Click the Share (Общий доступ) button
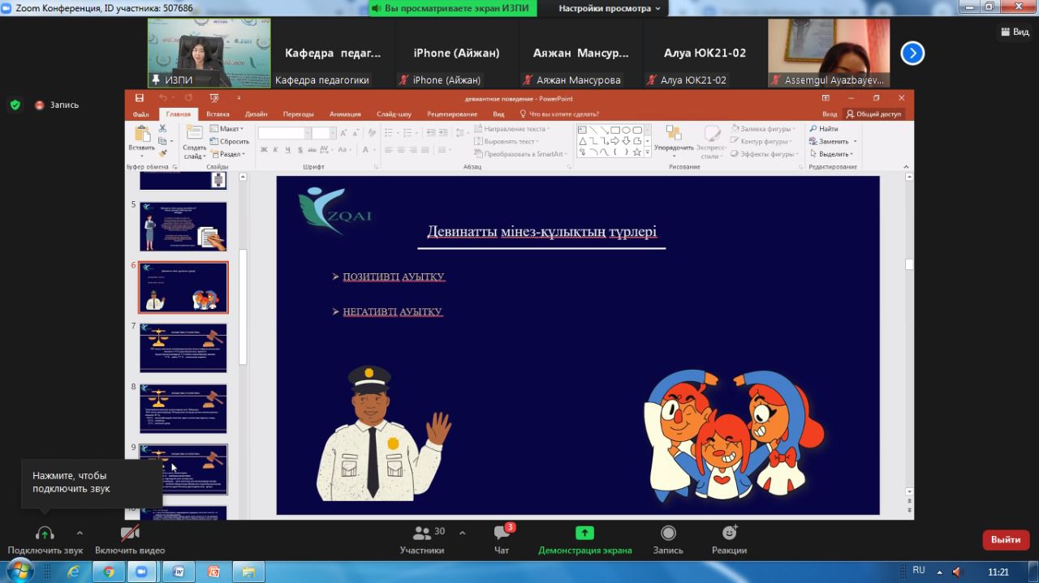 tap(873, 114)
